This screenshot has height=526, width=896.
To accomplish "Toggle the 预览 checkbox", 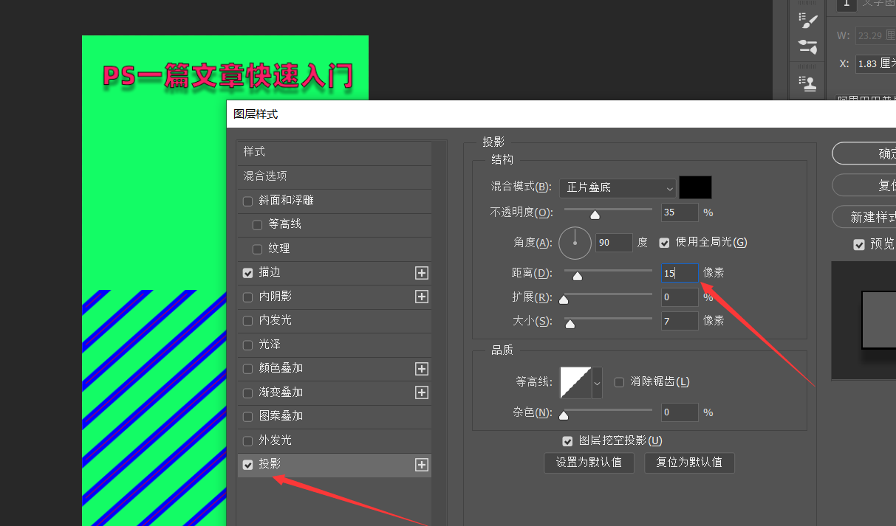I will (x=859, y=244).
